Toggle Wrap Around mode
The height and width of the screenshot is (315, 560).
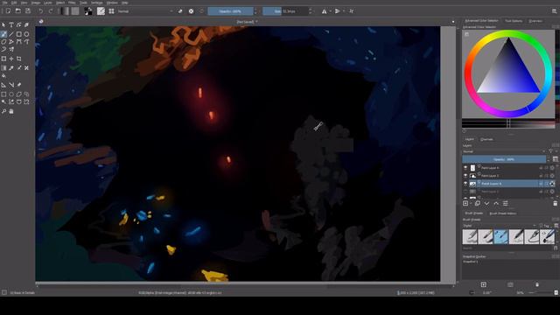(352, 11)
